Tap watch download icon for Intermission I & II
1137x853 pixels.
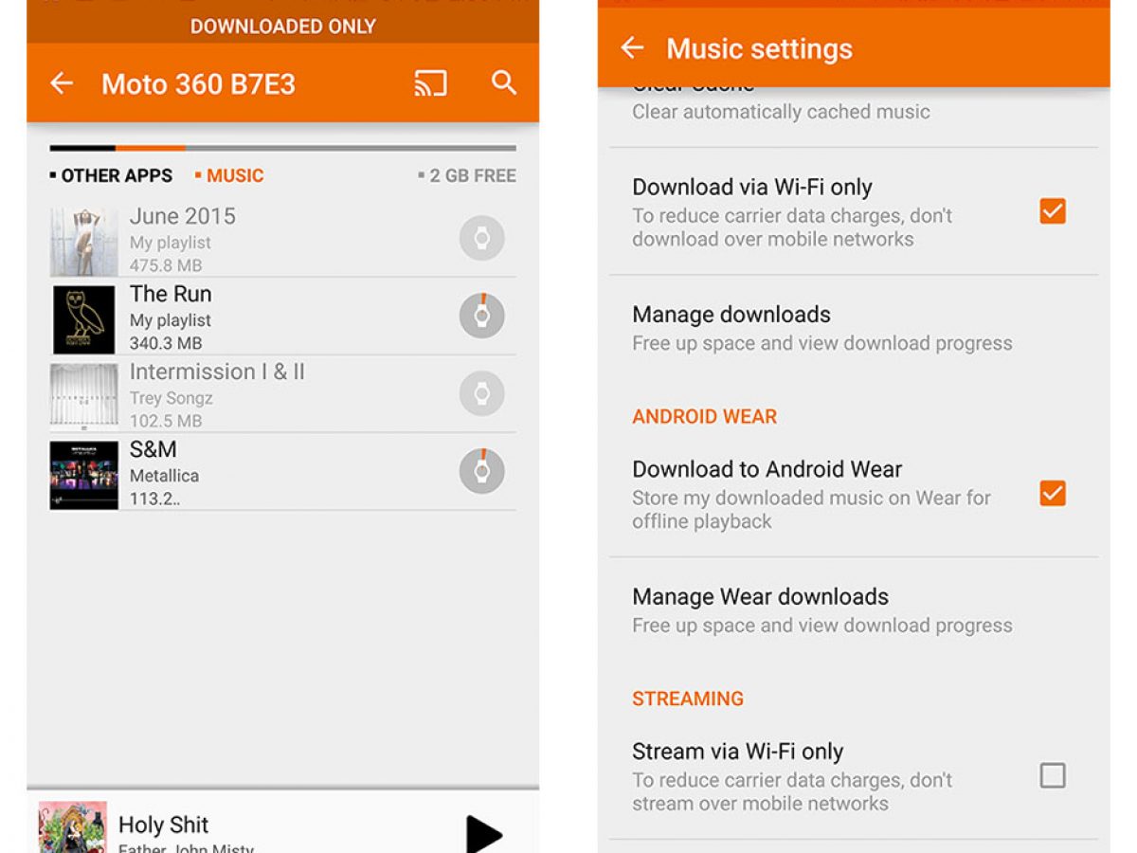[481, 393]
